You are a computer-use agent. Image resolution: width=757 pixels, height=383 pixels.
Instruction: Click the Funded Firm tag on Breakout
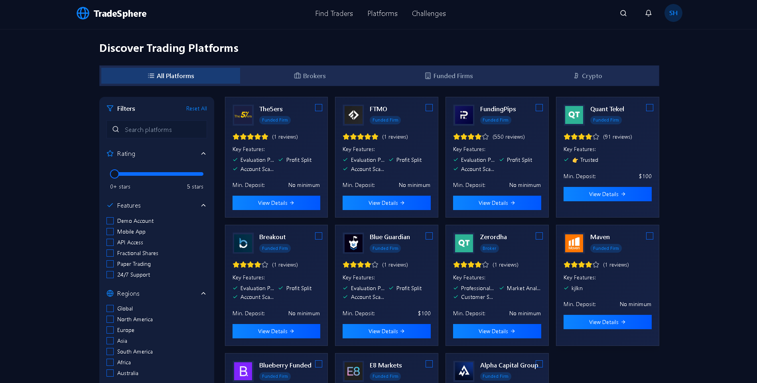click(275, 248)
